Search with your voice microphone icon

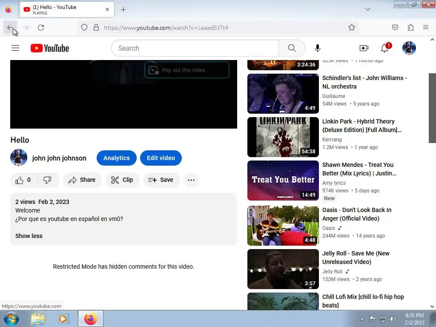click(x=318, y=48)
